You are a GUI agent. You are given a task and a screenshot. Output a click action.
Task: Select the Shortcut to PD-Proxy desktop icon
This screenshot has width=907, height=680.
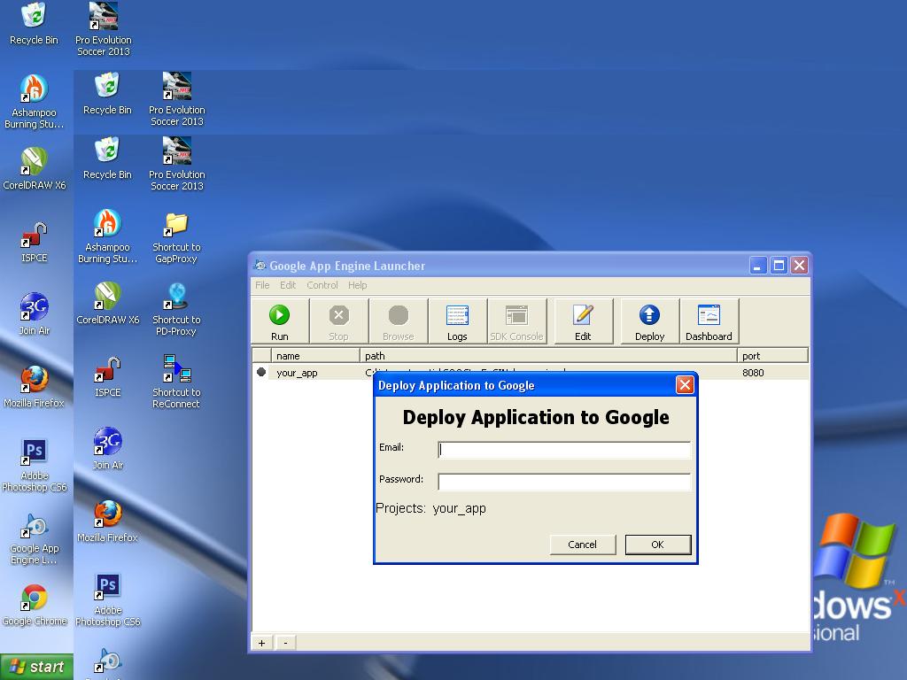point(176,310)
